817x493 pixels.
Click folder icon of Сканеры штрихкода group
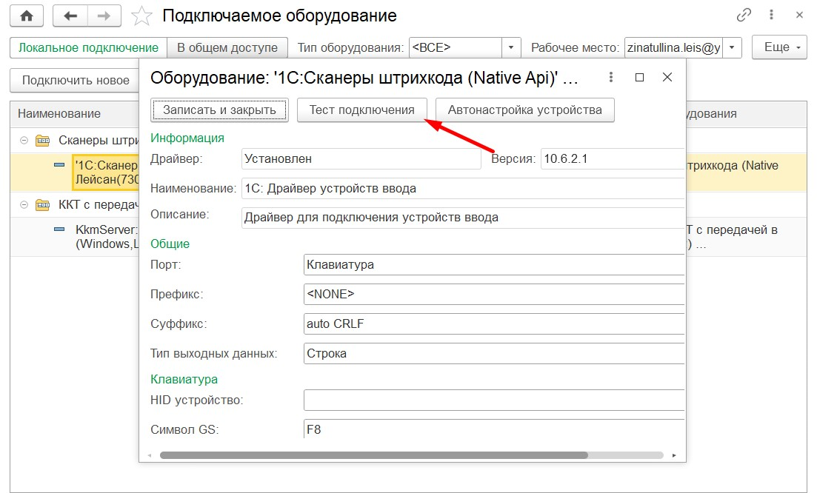pyautogui.click(x=43, y=141)
